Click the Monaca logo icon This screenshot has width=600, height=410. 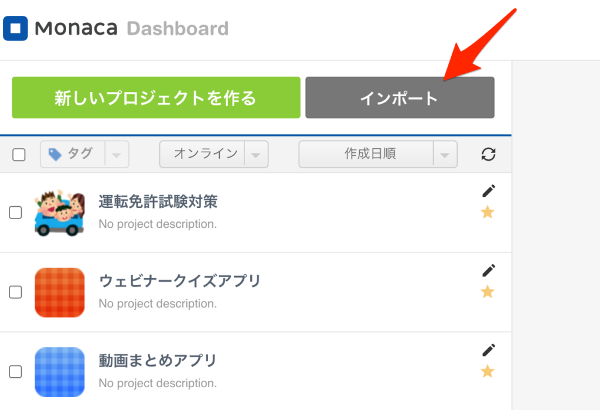pos(15,28)
